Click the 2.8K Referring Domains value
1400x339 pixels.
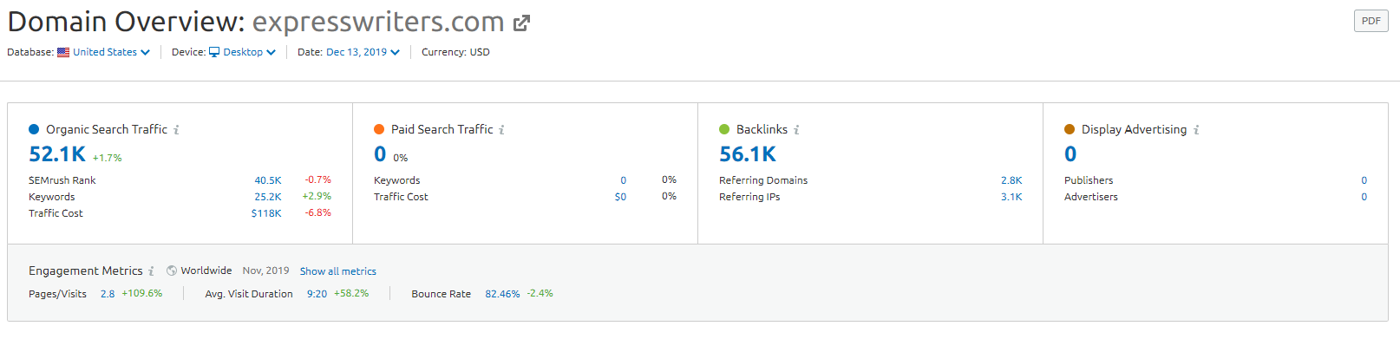click(1011, 180)
